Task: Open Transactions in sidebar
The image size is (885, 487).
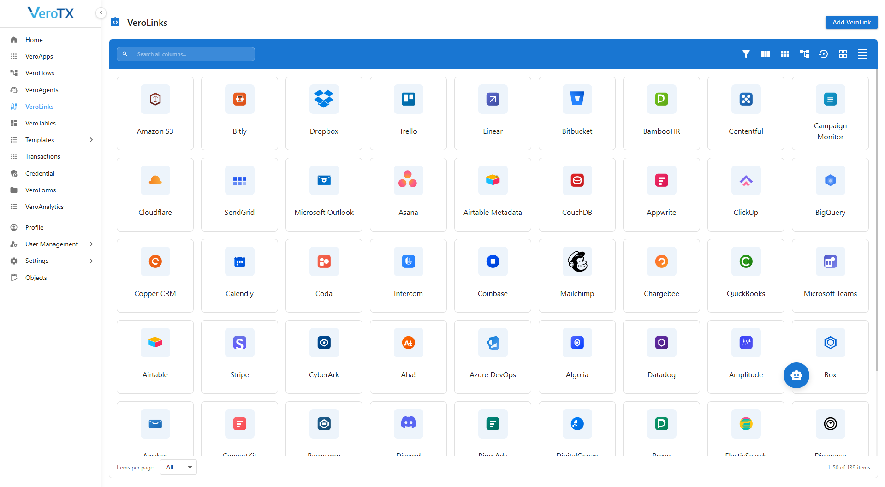Action: (x=51, y=156)
